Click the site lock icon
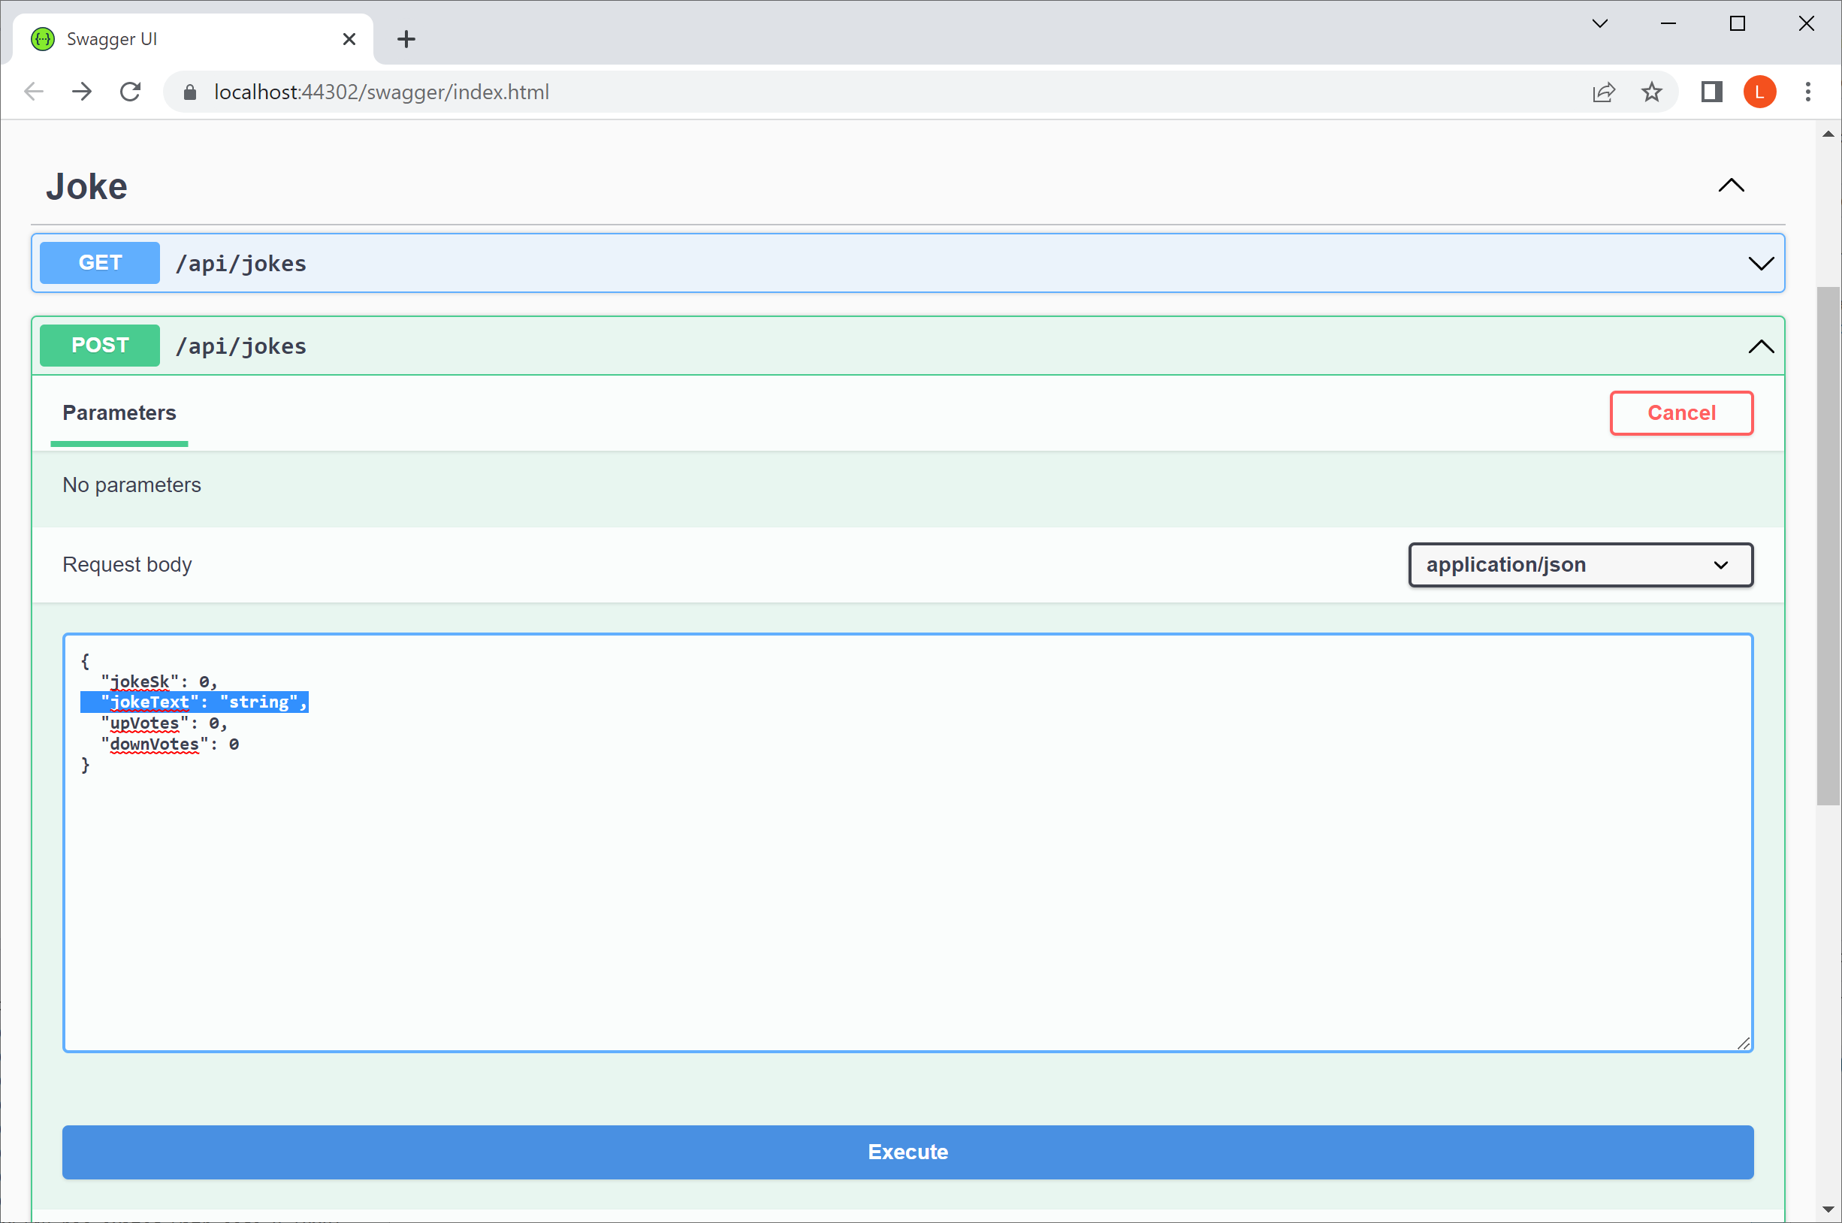Viewport: 1842px width, 1223px height. click(x=189, y=92)
